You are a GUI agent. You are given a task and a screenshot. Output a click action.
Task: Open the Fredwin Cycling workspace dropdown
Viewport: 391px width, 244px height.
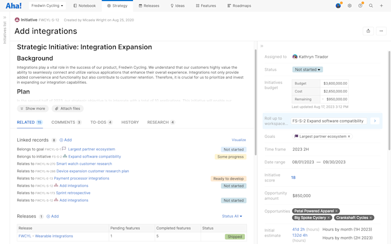pyautogui.click(x=47, y=6)
